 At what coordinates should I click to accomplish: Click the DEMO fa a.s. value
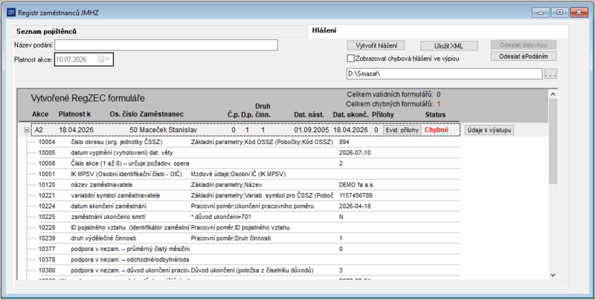pyautogui.click(x=357, y=185)
